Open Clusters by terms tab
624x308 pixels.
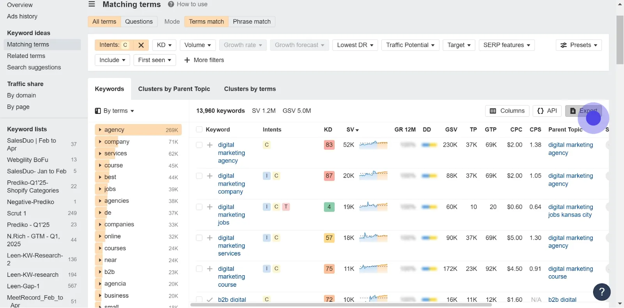(x=250, y=89)
